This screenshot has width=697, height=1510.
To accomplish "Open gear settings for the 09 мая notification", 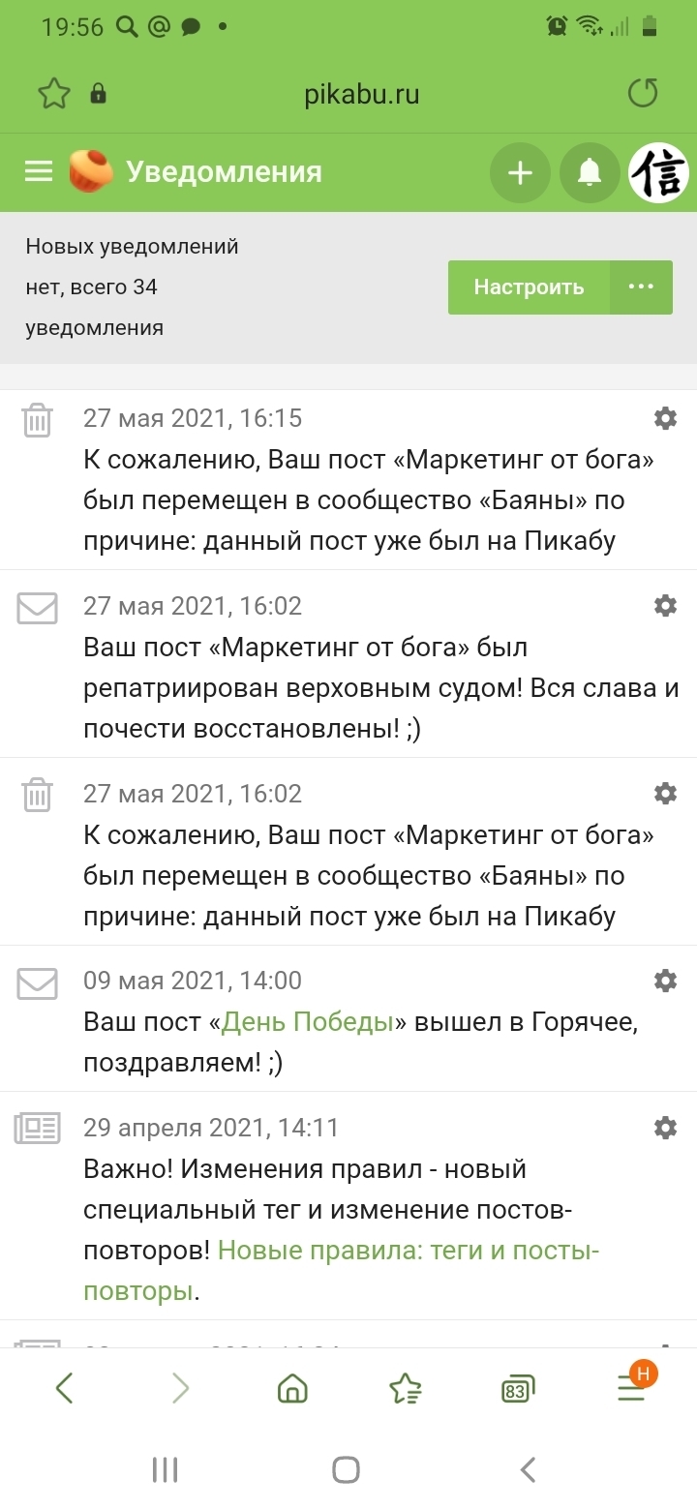I will coord(665,980).
